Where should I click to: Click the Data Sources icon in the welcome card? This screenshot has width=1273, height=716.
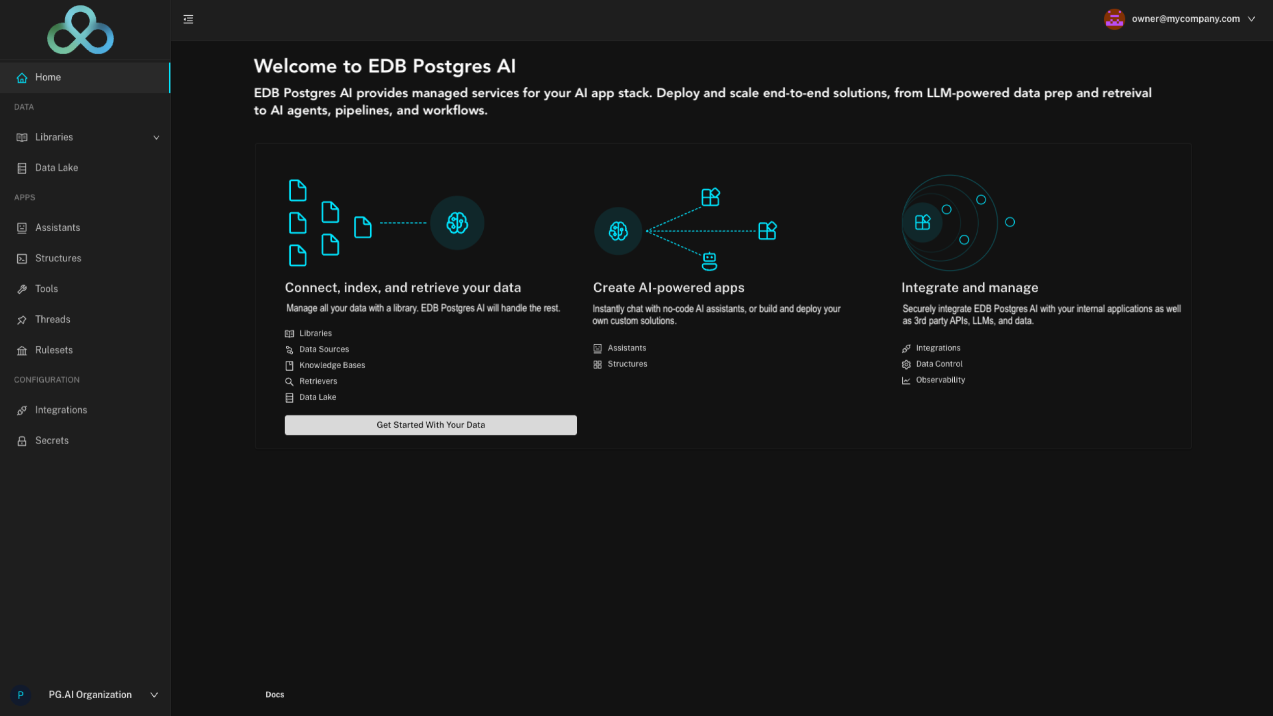click(x=289, y=349)
